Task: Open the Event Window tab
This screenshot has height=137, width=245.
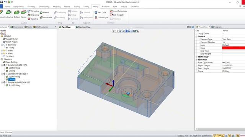Action: point(6,132)
